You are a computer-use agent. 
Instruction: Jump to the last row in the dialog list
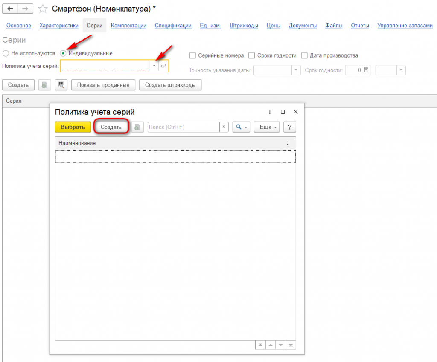pyautogui.click(x=291, y=345)
